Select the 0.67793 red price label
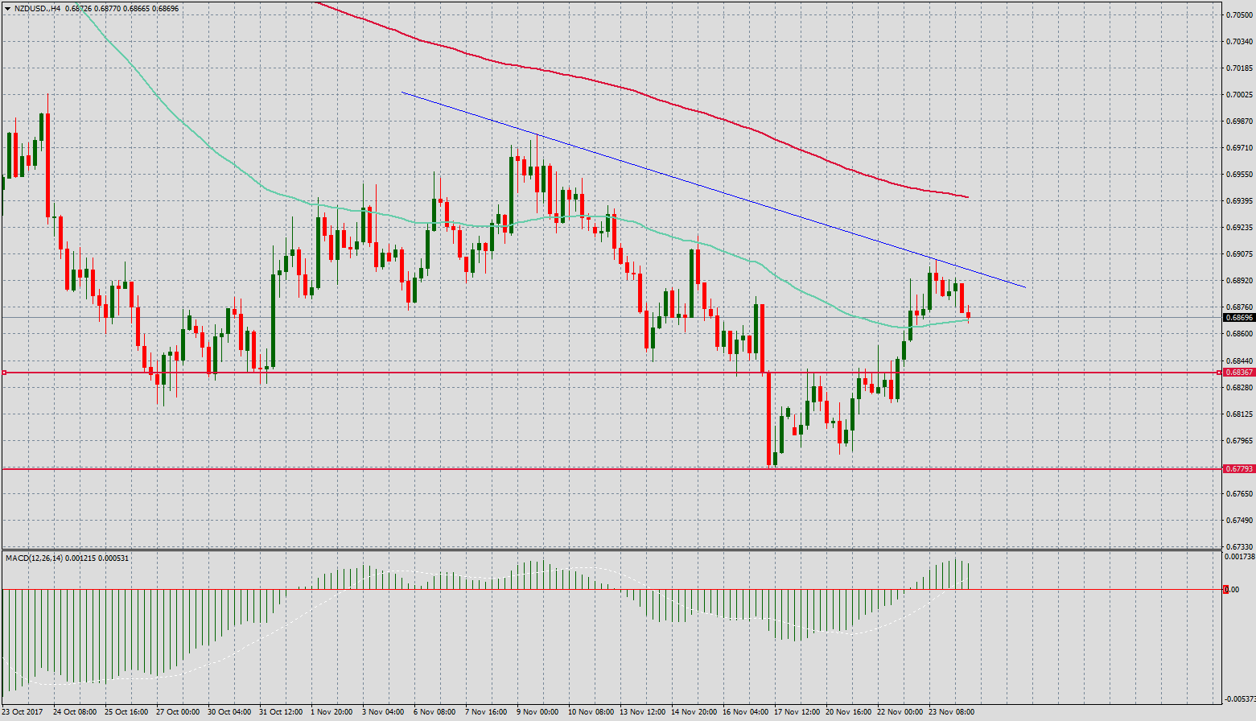 click(x=1238, y=468)
